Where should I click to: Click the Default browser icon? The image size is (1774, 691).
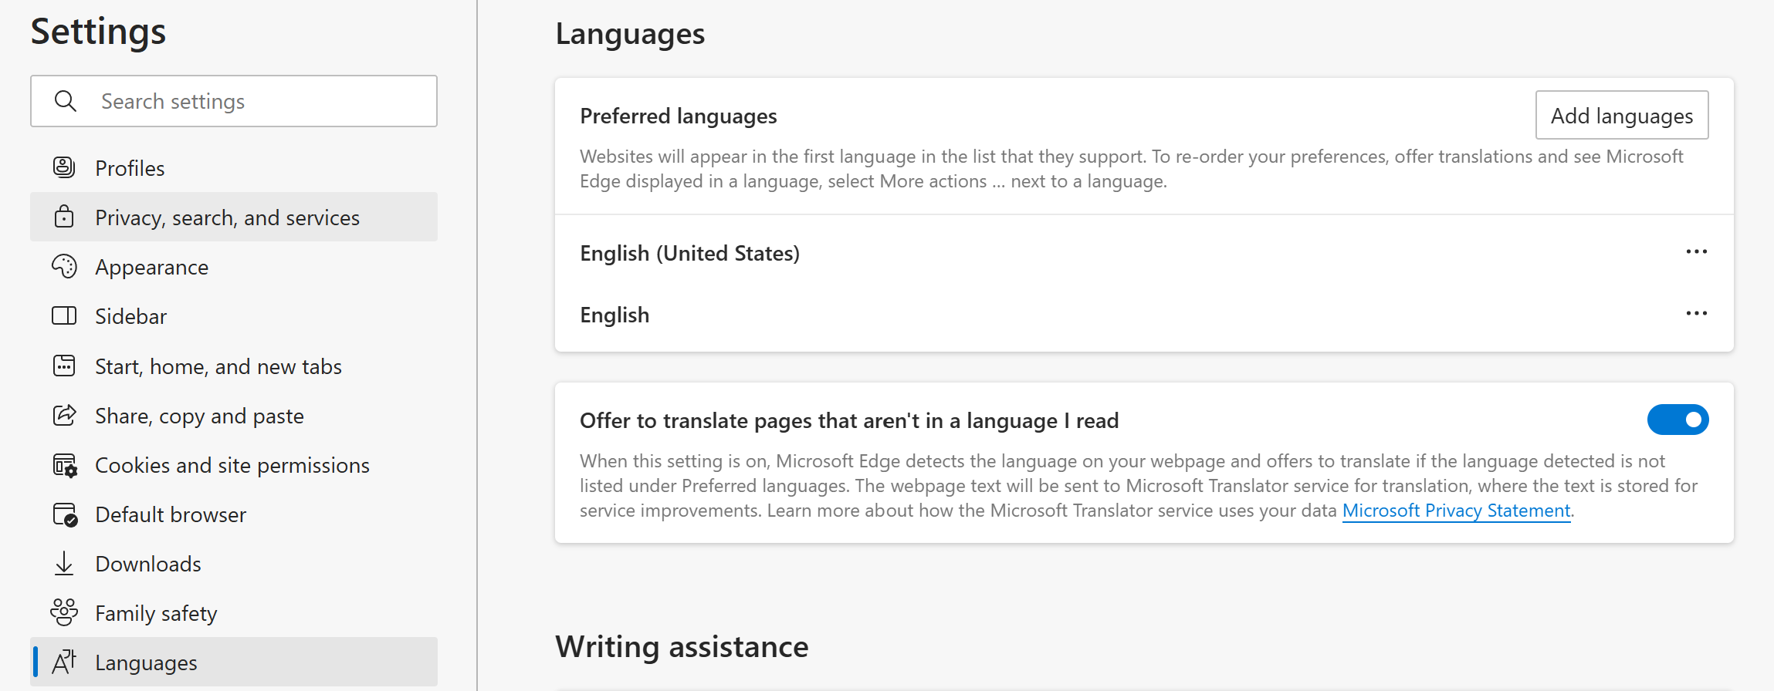pos(65,514)
